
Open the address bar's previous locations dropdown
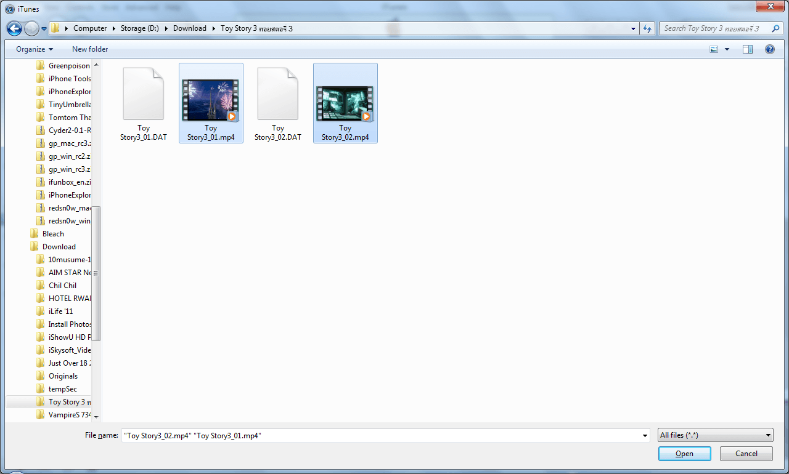(634, 28)
